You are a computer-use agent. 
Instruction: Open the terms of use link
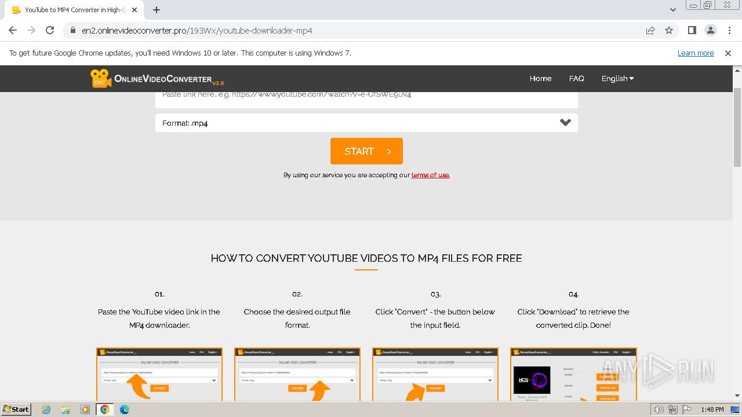430,175
